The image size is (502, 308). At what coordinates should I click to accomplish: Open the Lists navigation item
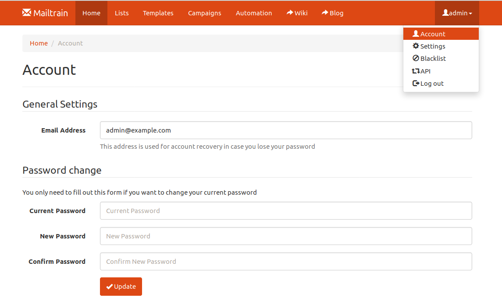(121, 13)
